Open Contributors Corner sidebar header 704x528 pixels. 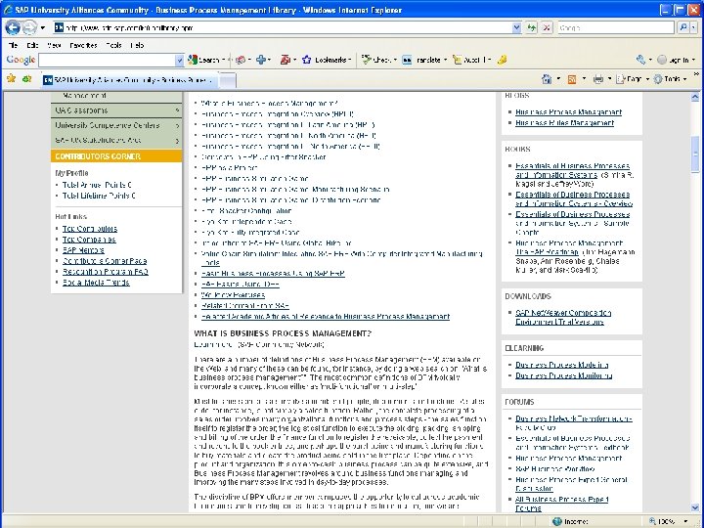(116, 156)
